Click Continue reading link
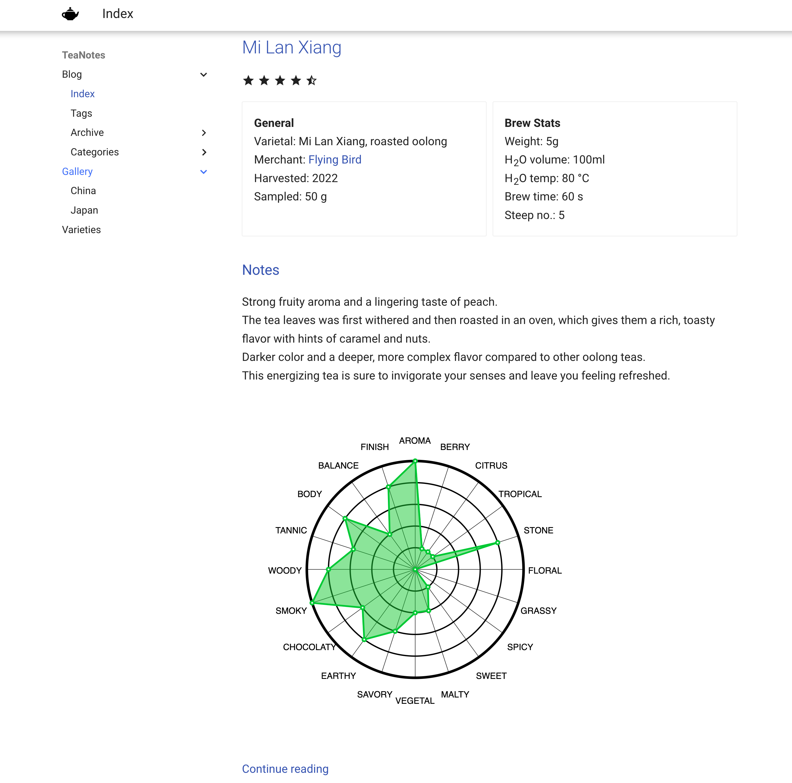The image size is (792, 783). [285, 769]
